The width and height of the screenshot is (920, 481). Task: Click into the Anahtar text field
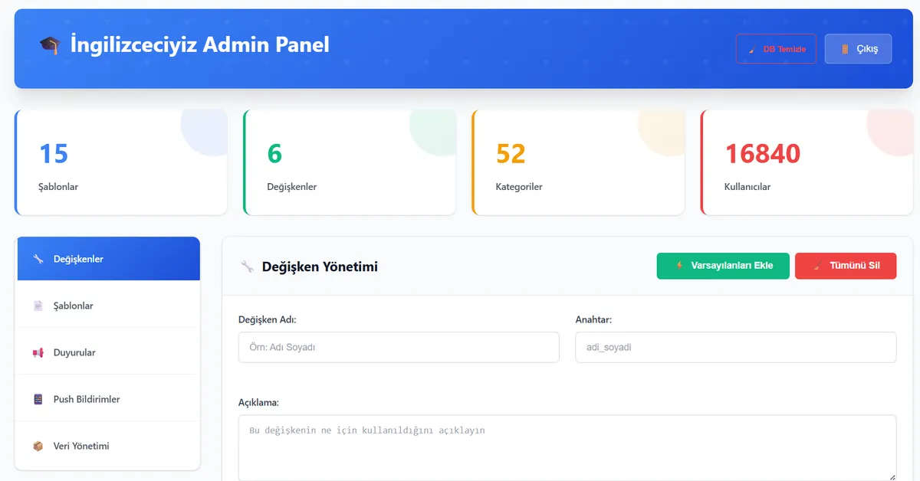[x=735, y=347]
